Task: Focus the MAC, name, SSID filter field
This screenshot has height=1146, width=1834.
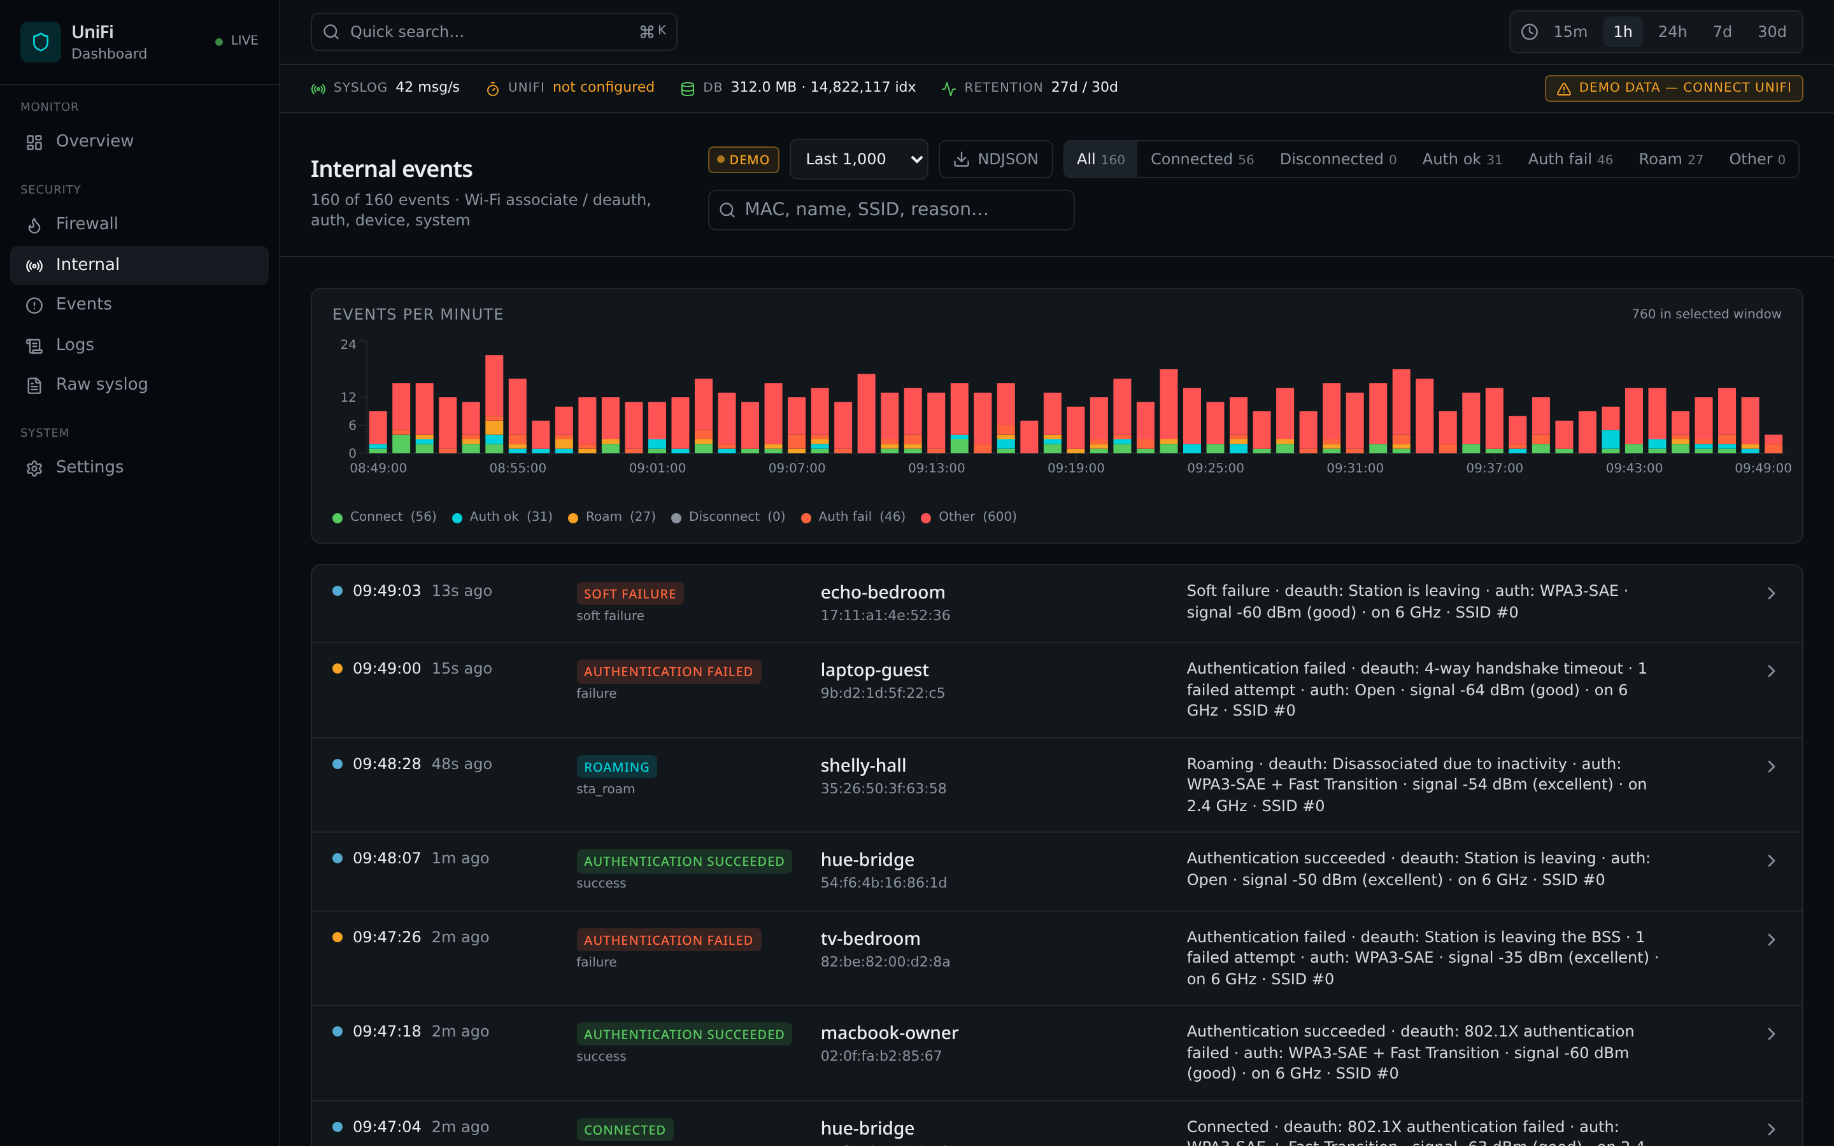Action: [892, 210]
